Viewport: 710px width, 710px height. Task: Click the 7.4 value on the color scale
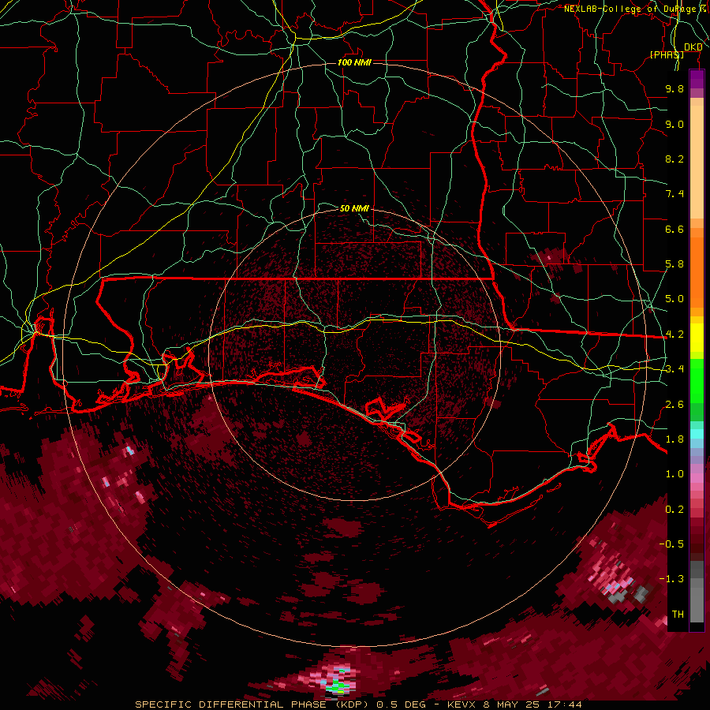coord(674,194)
